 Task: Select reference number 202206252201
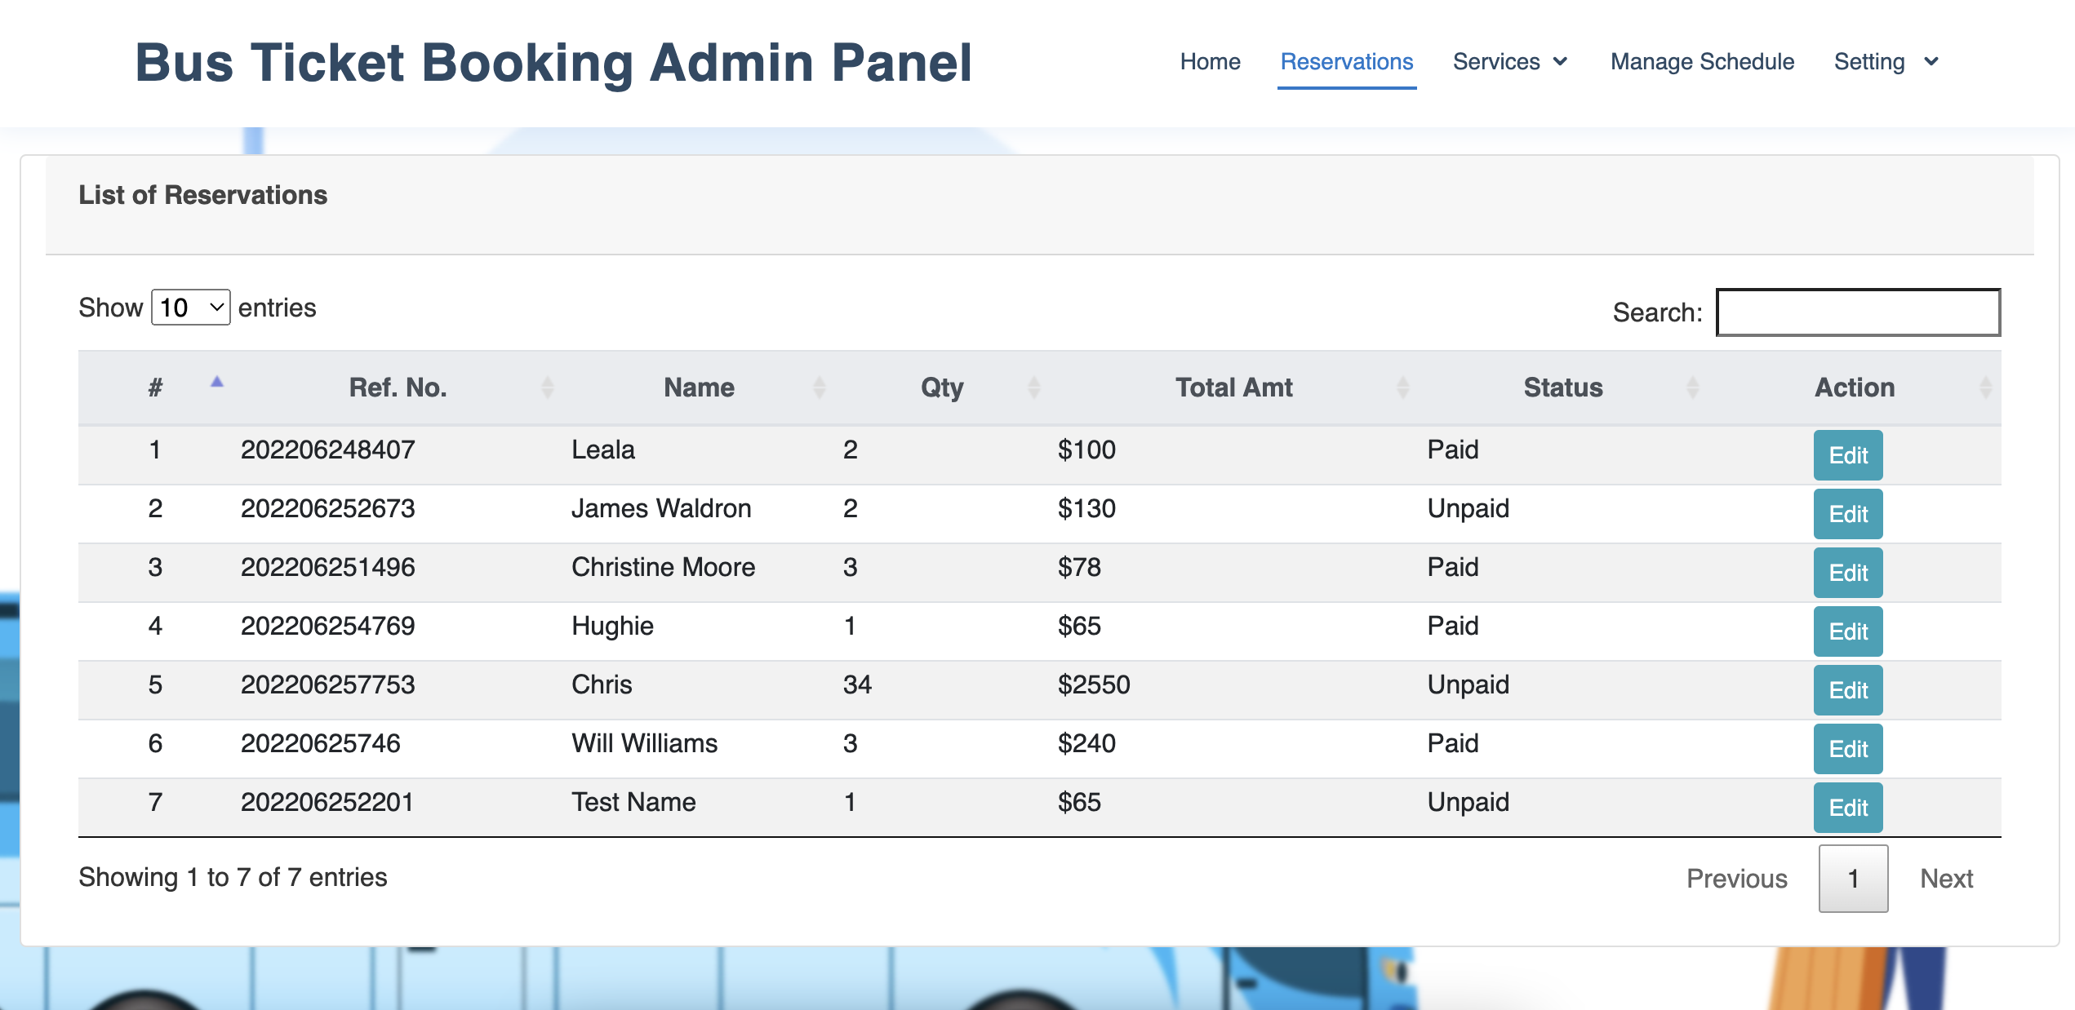tap(327, 802)
